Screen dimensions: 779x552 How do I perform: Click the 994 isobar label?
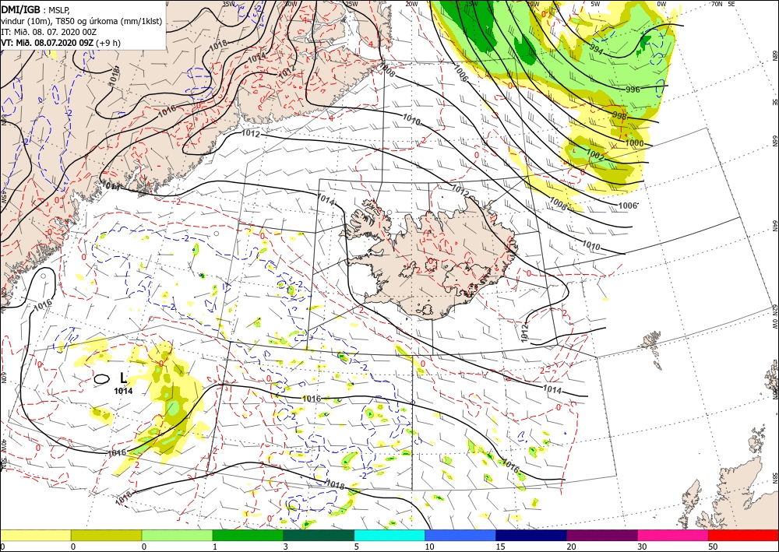[597, 48]
